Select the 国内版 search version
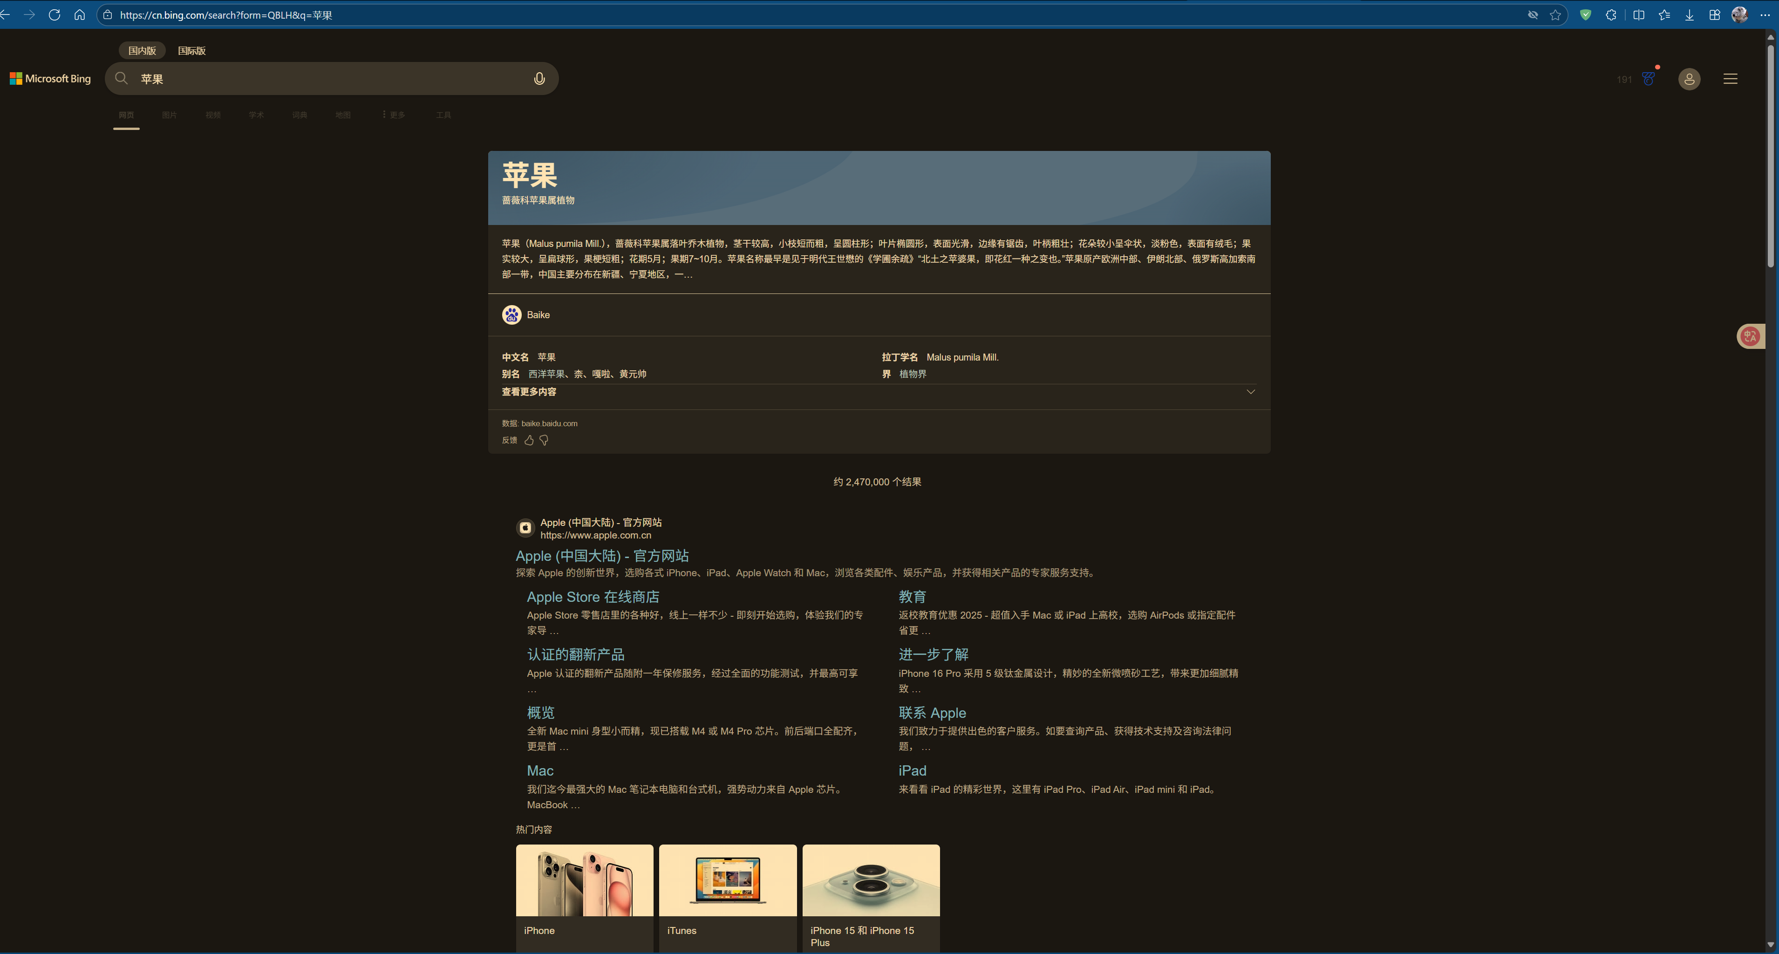 pyautogui.click(x=142, y=50)
